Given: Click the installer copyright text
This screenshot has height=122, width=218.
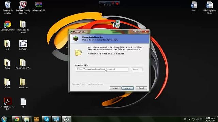Looking at the screenshot, I should (87, 84).
